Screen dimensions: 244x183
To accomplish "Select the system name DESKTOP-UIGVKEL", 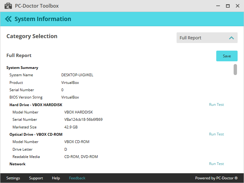I will click(x=77, y=75).
